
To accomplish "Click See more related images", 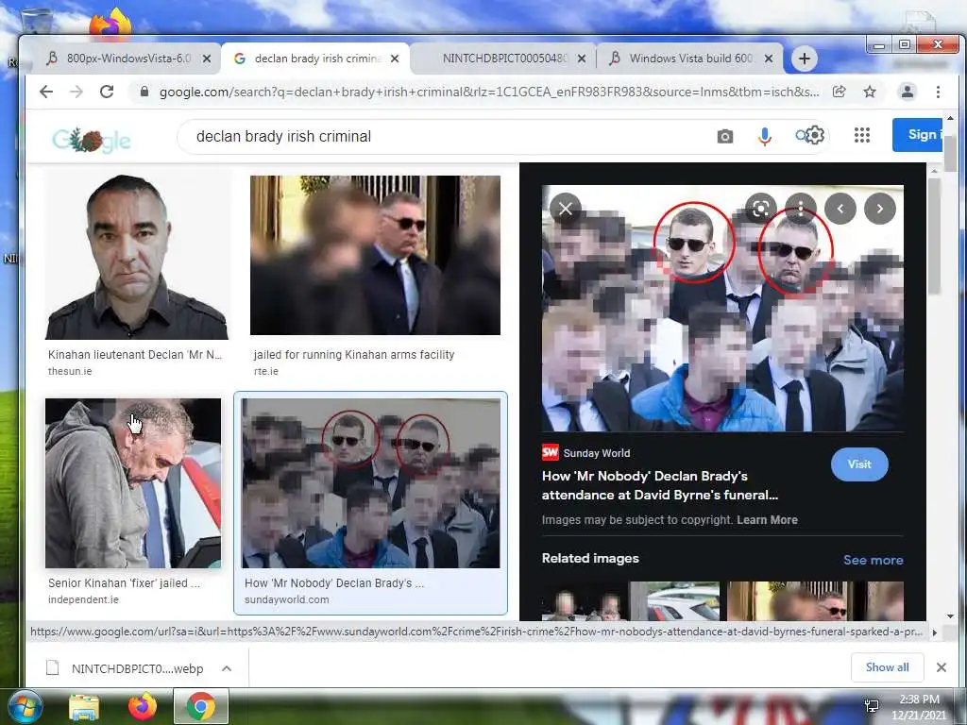I will (874, 560).
